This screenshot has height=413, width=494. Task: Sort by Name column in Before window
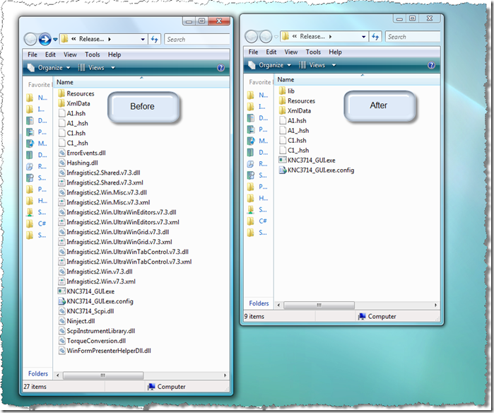point(142,82)
